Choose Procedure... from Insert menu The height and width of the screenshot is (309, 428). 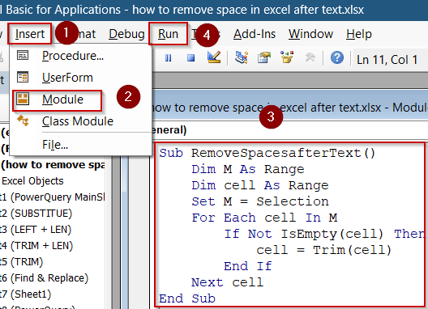pyautogui.click(x=73, y=56)
